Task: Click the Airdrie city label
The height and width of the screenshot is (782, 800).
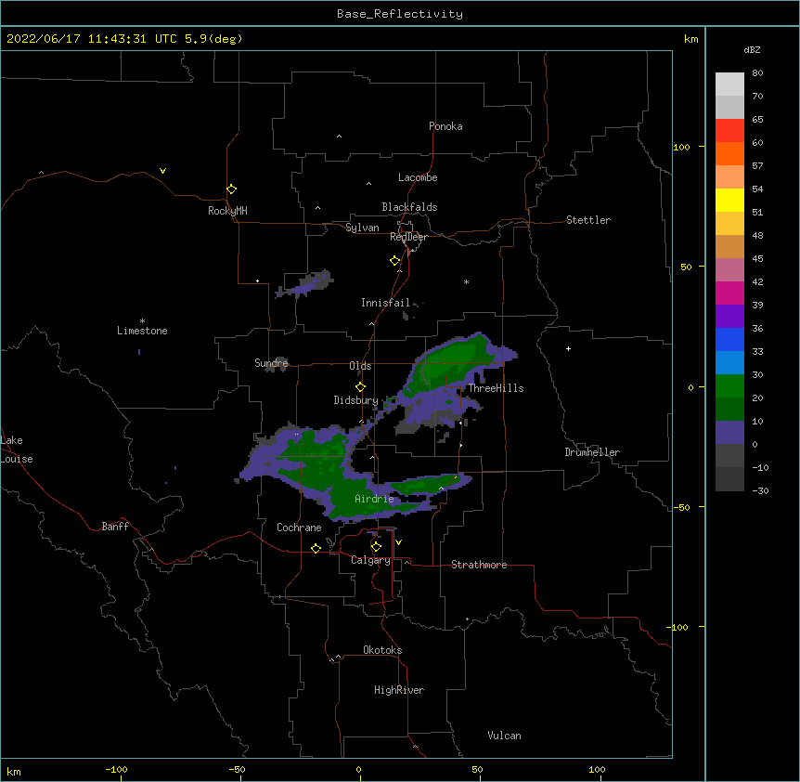Action: 374,499
